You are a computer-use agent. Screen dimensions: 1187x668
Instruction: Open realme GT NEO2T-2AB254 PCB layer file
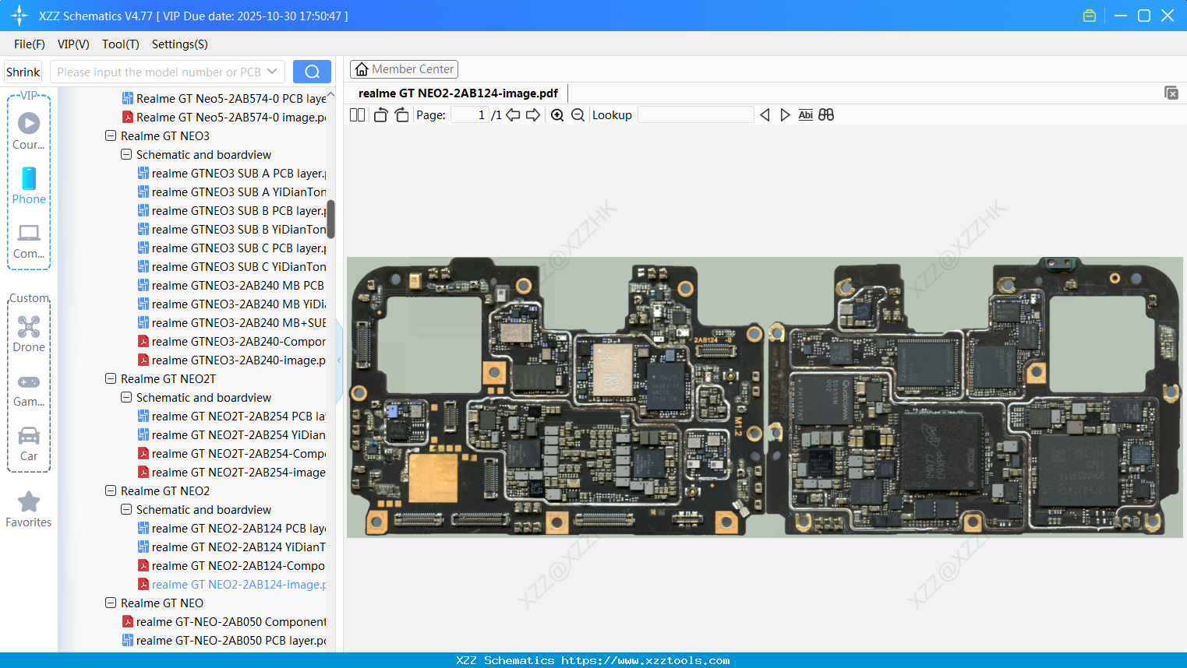pos(232,416)
